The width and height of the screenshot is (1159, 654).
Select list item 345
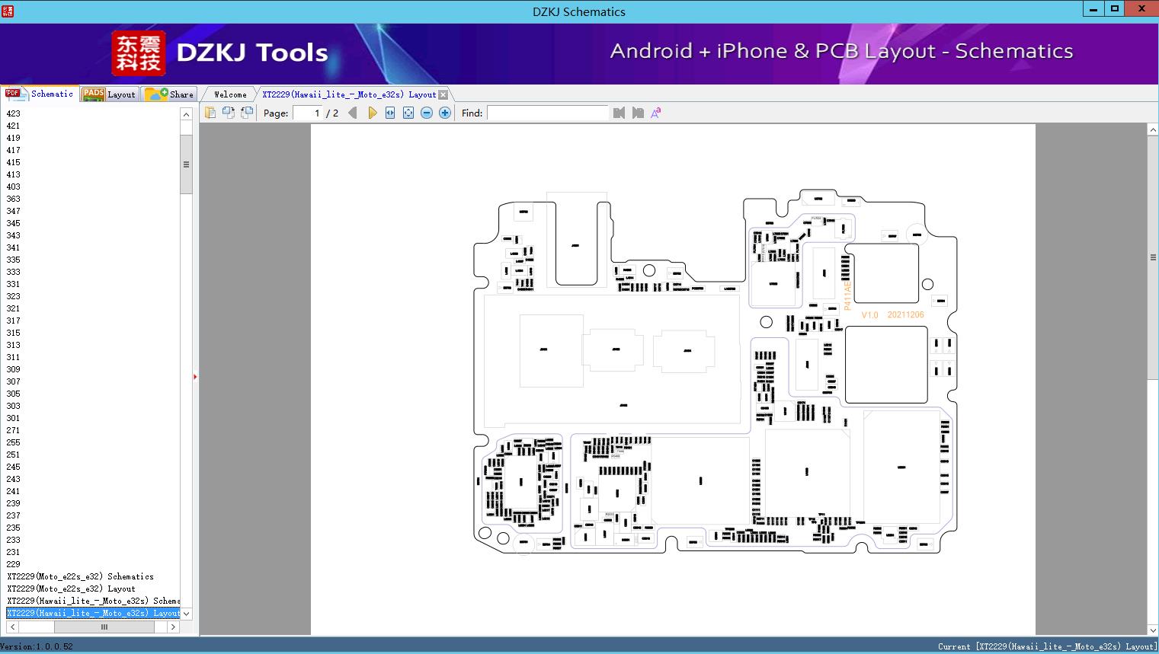click(14, 223)
